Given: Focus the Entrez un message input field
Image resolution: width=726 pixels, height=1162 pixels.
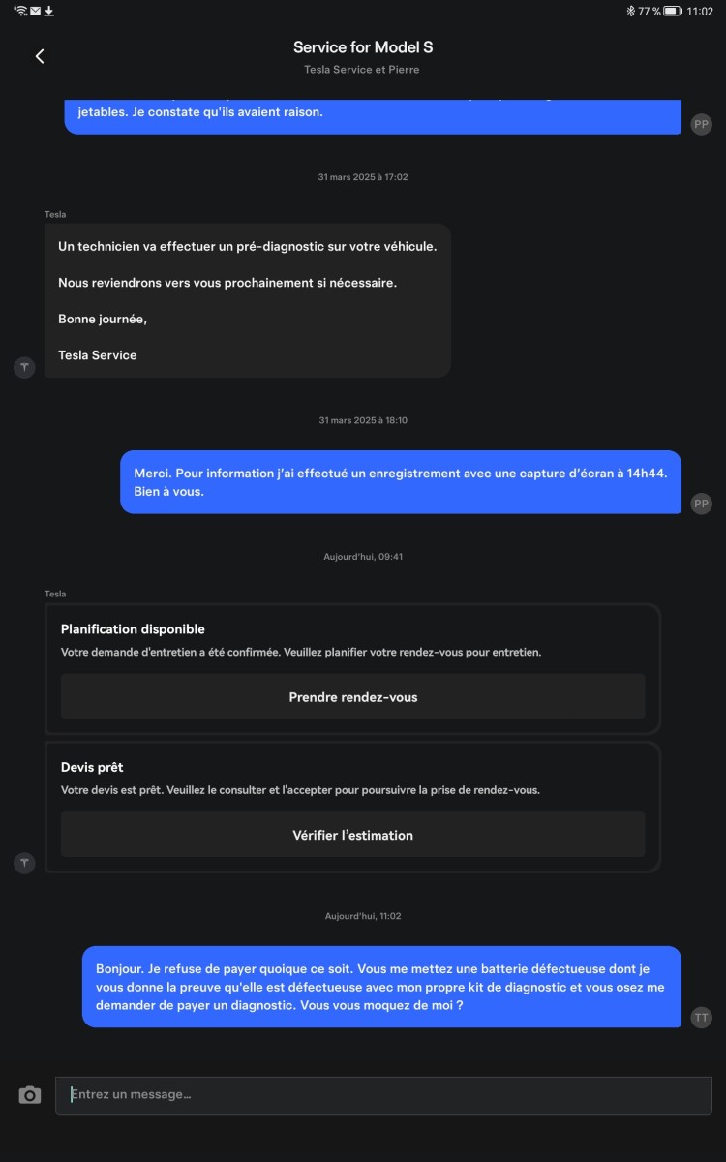Looking at the screenshot, I should tap(383, 1095).
